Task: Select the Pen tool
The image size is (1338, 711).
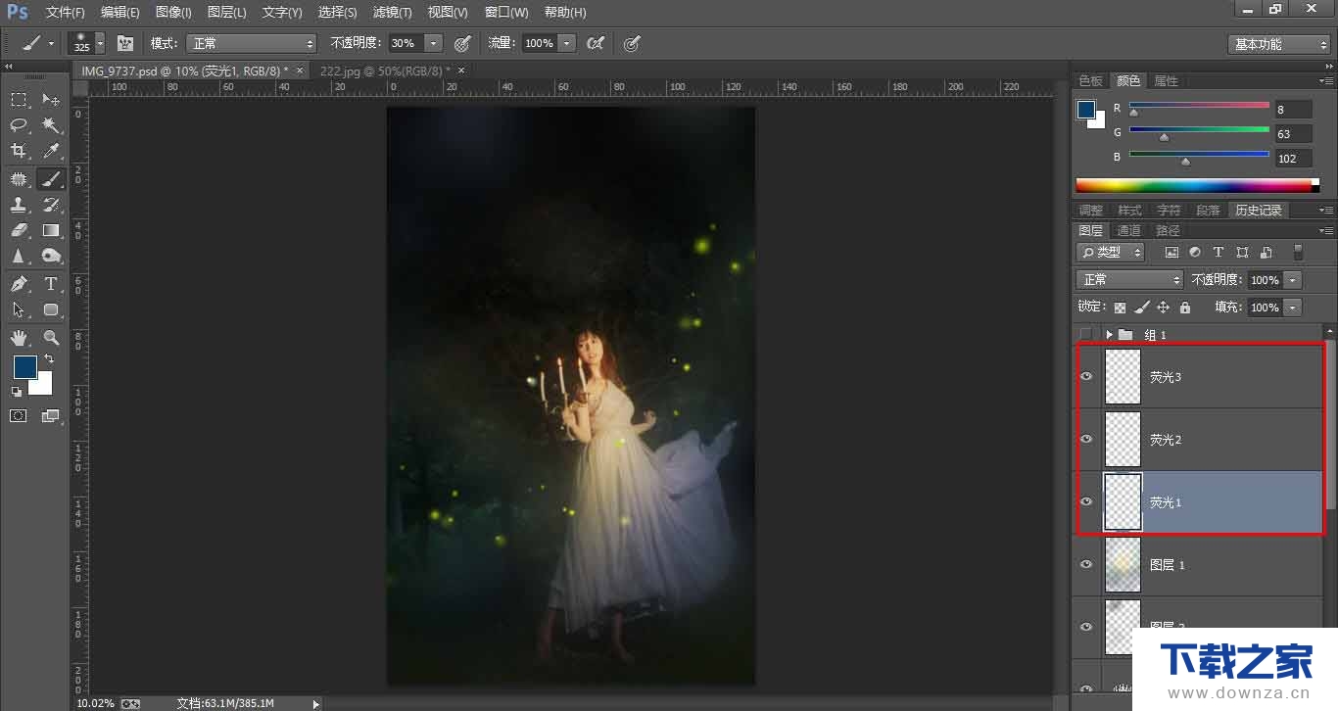Action: point(19,284)
